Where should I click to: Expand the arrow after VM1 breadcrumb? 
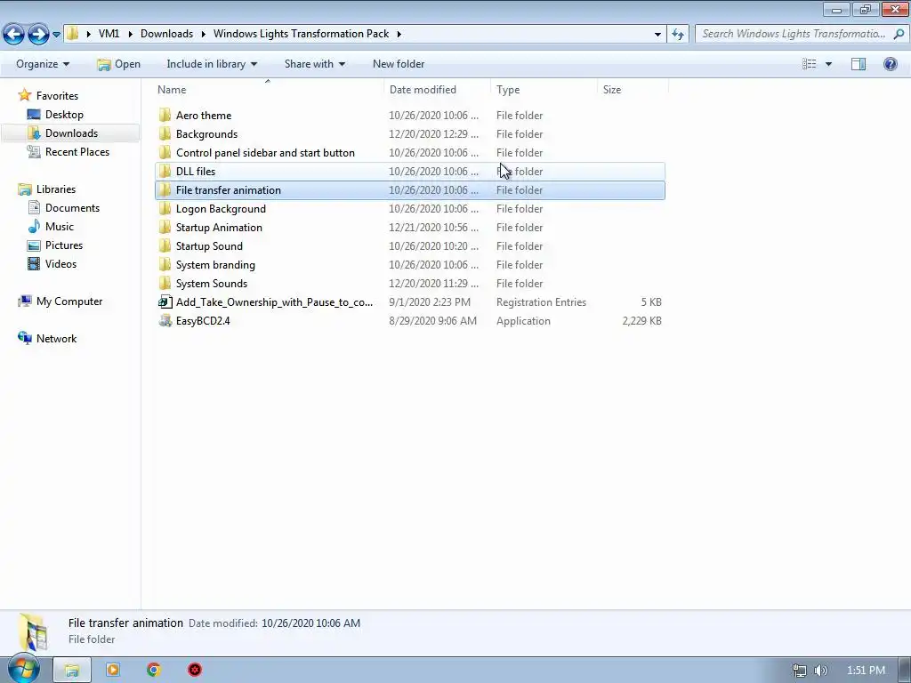pos(130,34)
